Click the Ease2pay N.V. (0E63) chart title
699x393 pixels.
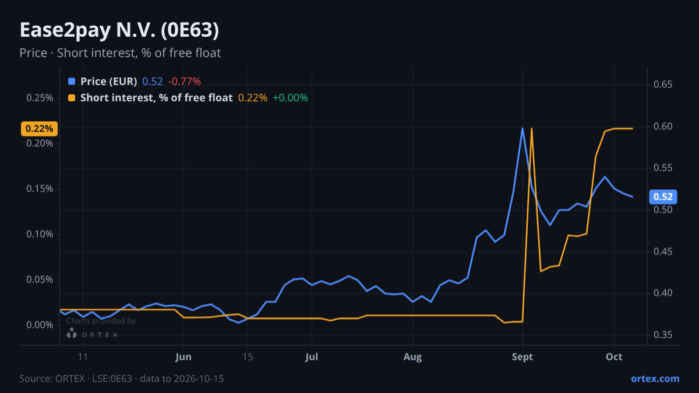(x=119, y=30)
